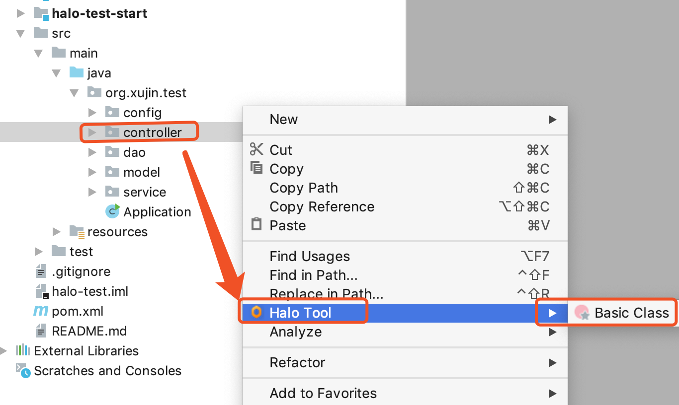Image resolution: width=679 pixels, height=405 pixels.
Task: Select the .gitignore file
Action: pyautogui.click(x=81, y=271)
